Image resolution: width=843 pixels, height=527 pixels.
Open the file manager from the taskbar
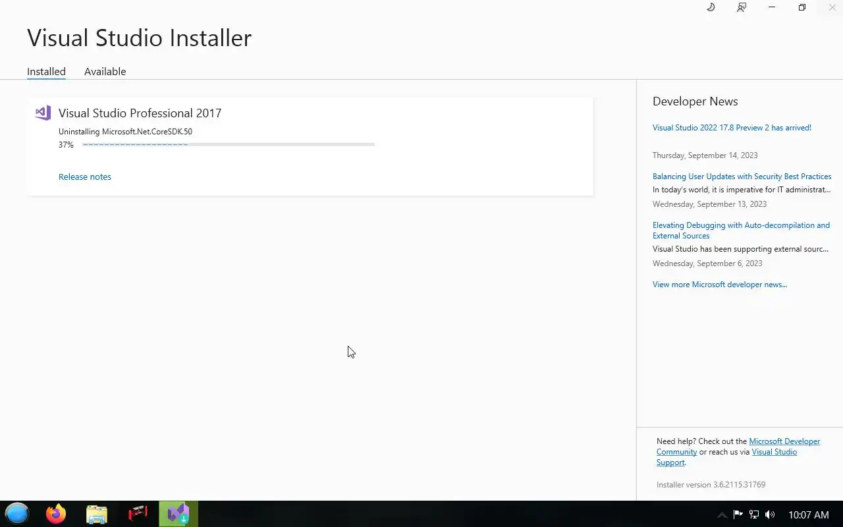click(x=97, y=514)
